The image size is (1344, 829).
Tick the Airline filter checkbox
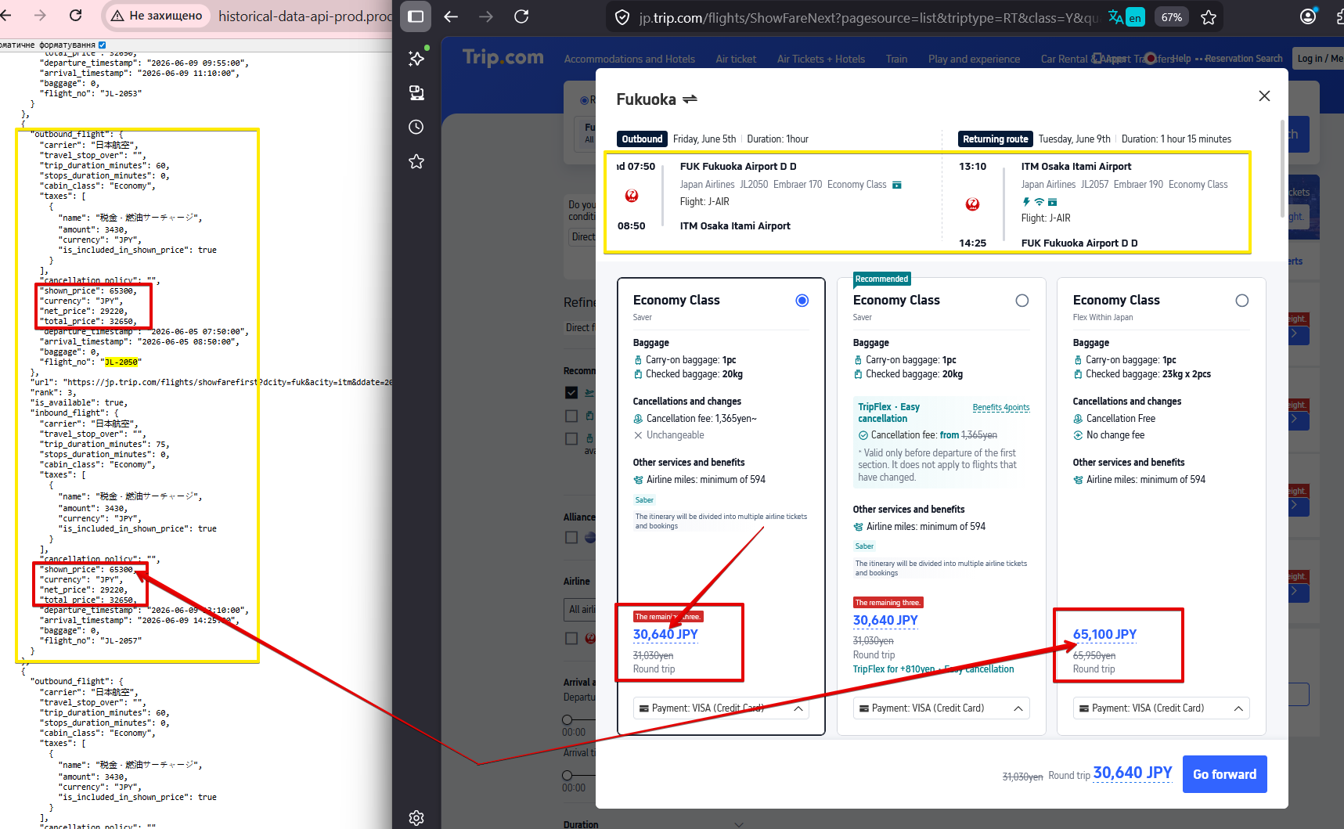pyautogui.click(x=571, y=638)
